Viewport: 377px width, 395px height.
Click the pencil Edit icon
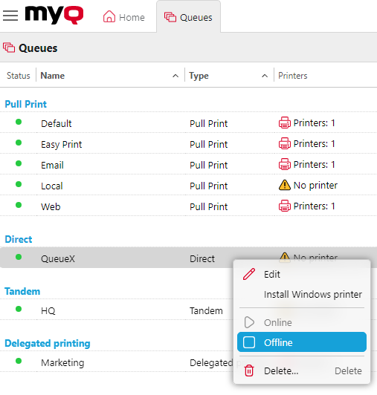pos(249,274)
